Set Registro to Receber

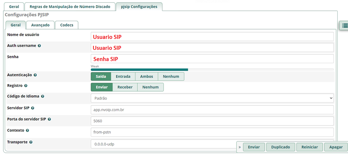tap(125, 87)
